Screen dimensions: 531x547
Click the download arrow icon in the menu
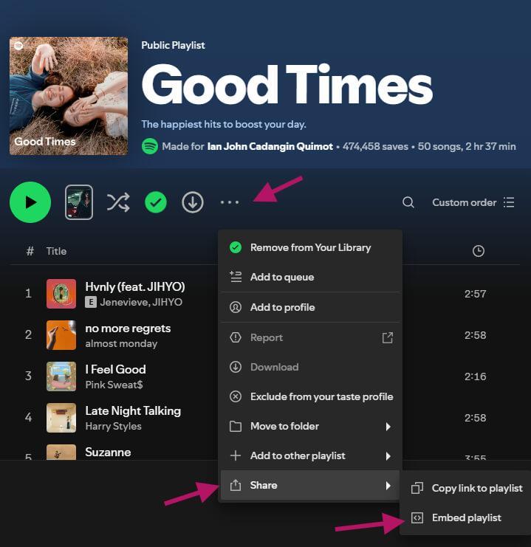click(236, 367)
